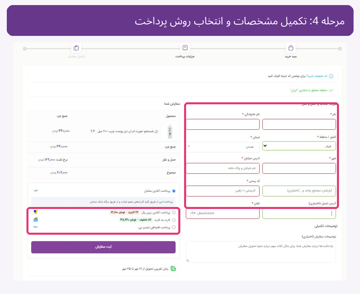360x294 pixels.
Task: Click the ZarinPal logo icon
Action: (35, 212)
